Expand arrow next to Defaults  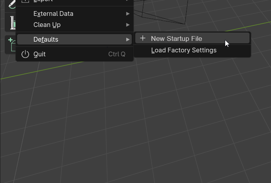[128, 39]
